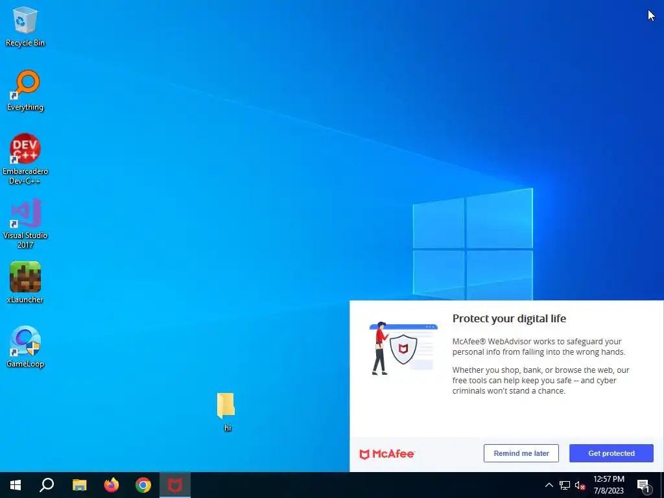Click the Remind me later button
The width and height of the screenshot is (664, 498).
pos(521,453)
